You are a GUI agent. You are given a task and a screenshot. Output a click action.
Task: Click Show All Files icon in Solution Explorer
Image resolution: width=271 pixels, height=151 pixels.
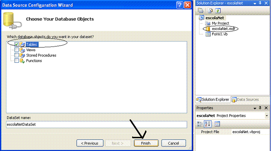tap(210, 11)
